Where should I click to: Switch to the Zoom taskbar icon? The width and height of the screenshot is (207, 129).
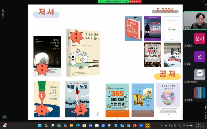[x=141, y=126]
